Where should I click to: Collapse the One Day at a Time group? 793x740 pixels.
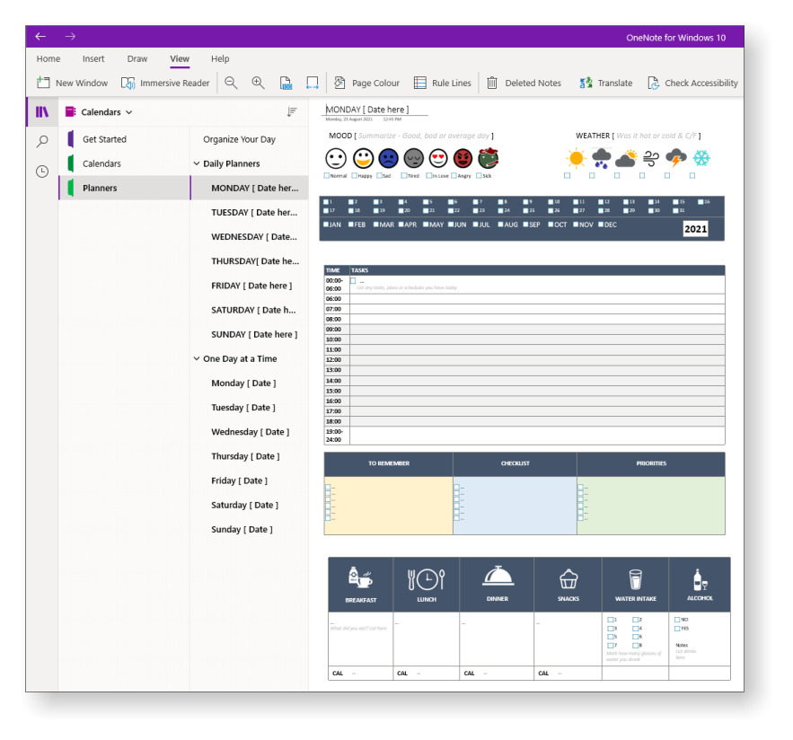(x=196, y=358)
